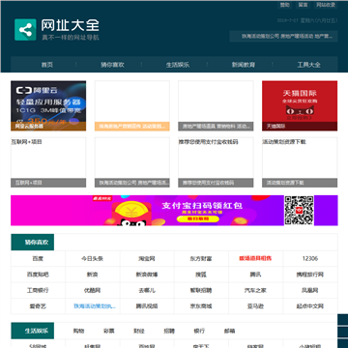Screen dimensions: 348x348
Task: Switch to the 购物 sub-tab
Action: (x=78, y=331)
